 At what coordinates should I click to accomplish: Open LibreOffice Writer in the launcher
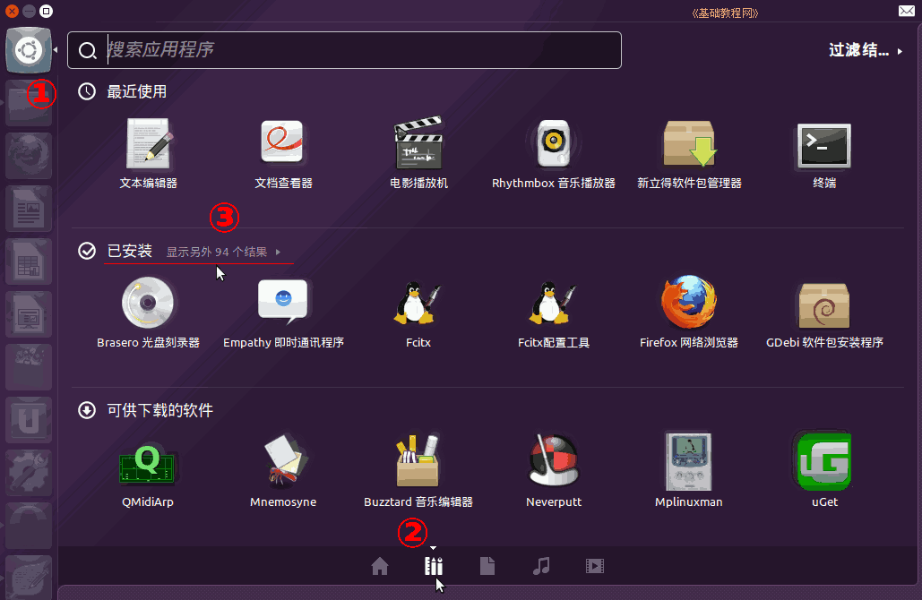tap(29, 209)
